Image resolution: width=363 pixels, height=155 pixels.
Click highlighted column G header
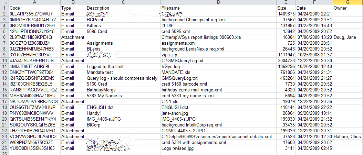coord(348,2)
